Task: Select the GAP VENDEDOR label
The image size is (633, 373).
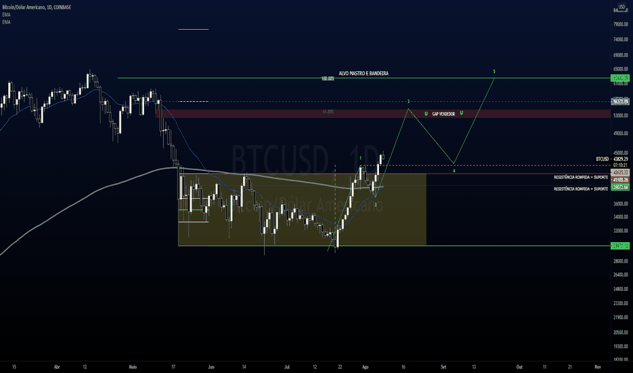Action: tap(444, 114)
